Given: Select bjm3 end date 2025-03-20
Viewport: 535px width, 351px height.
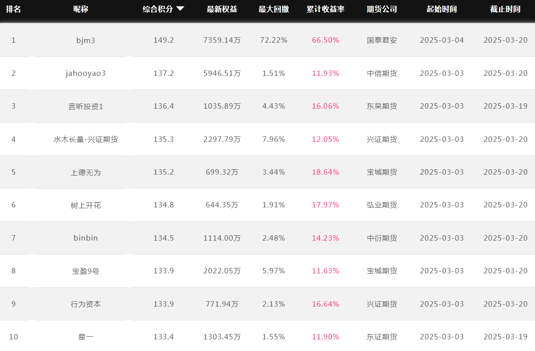Looking at the screenshot, I should click(505, 40).
